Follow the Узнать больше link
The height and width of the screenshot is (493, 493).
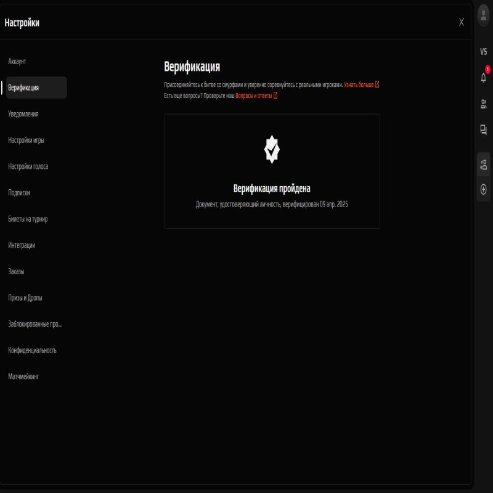[x=361, y=84]
